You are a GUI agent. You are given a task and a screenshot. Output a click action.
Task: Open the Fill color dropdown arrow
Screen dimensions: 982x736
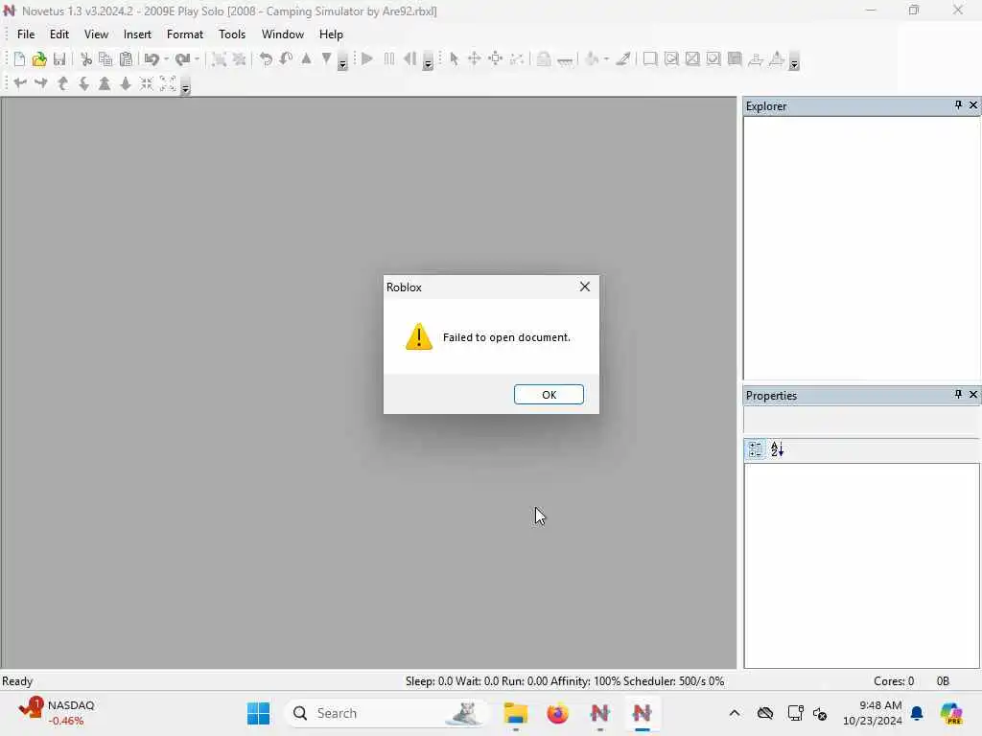tap(606, 59)
